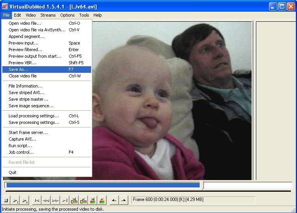The image size is (297, 213).
Task: Click the video preview pane image
Action: pos(172,101)
